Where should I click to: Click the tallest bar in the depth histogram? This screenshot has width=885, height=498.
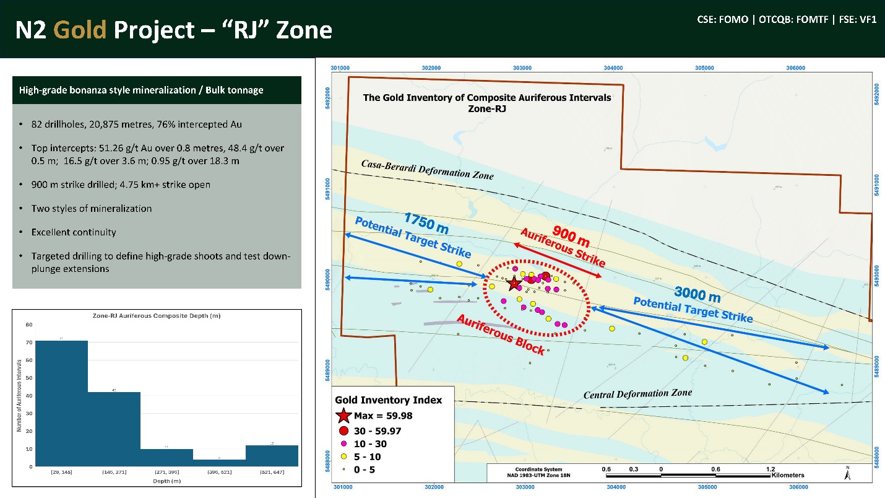click(62, 403)
